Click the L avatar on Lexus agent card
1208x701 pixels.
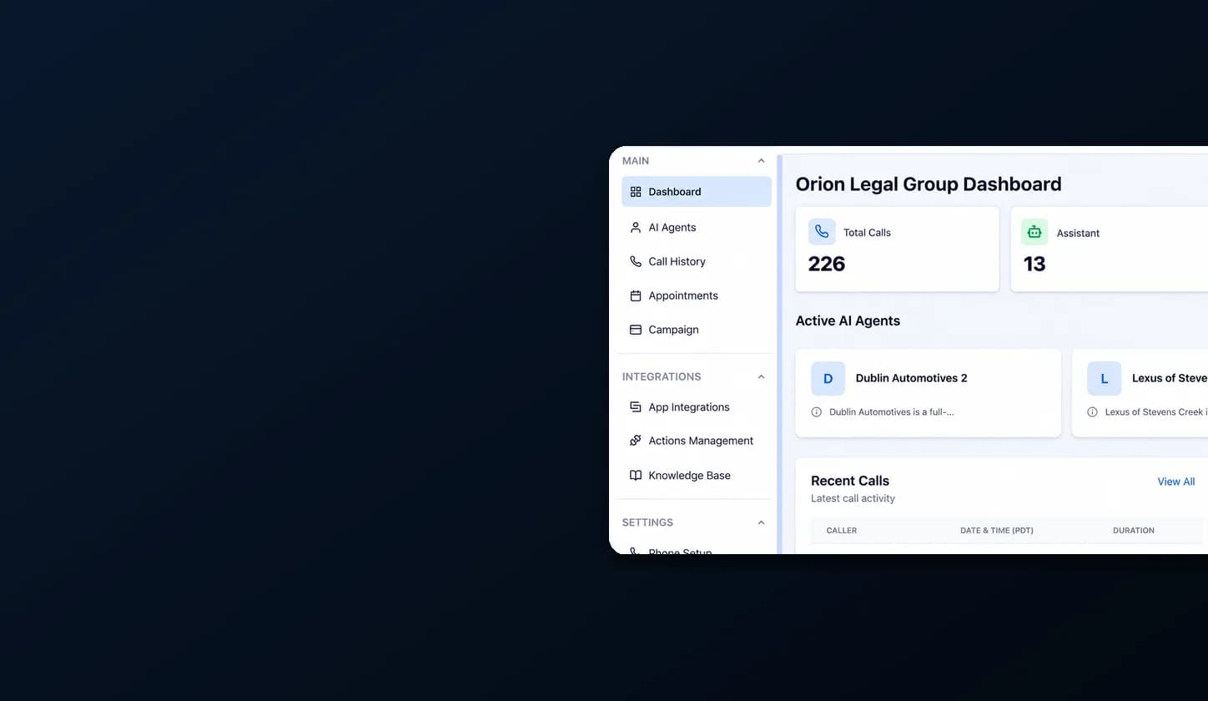(x=1104, y=379)
